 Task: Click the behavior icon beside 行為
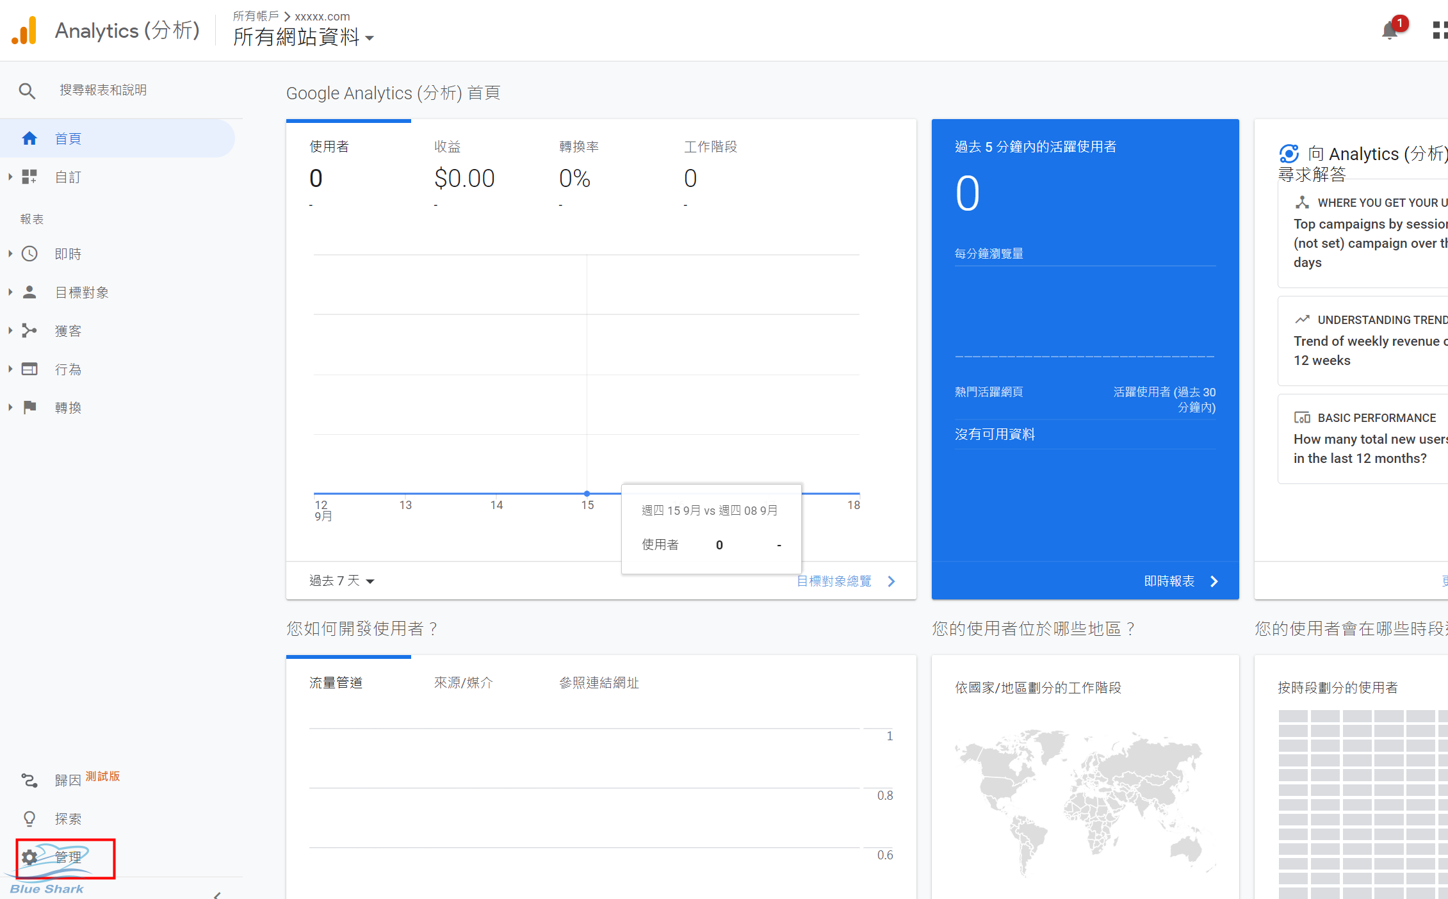(x=29, y=369)
